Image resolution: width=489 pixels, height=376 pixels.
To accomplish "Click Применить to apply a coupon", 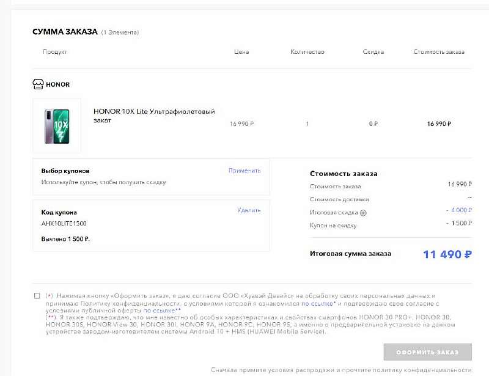I will (x=244, y=171).
